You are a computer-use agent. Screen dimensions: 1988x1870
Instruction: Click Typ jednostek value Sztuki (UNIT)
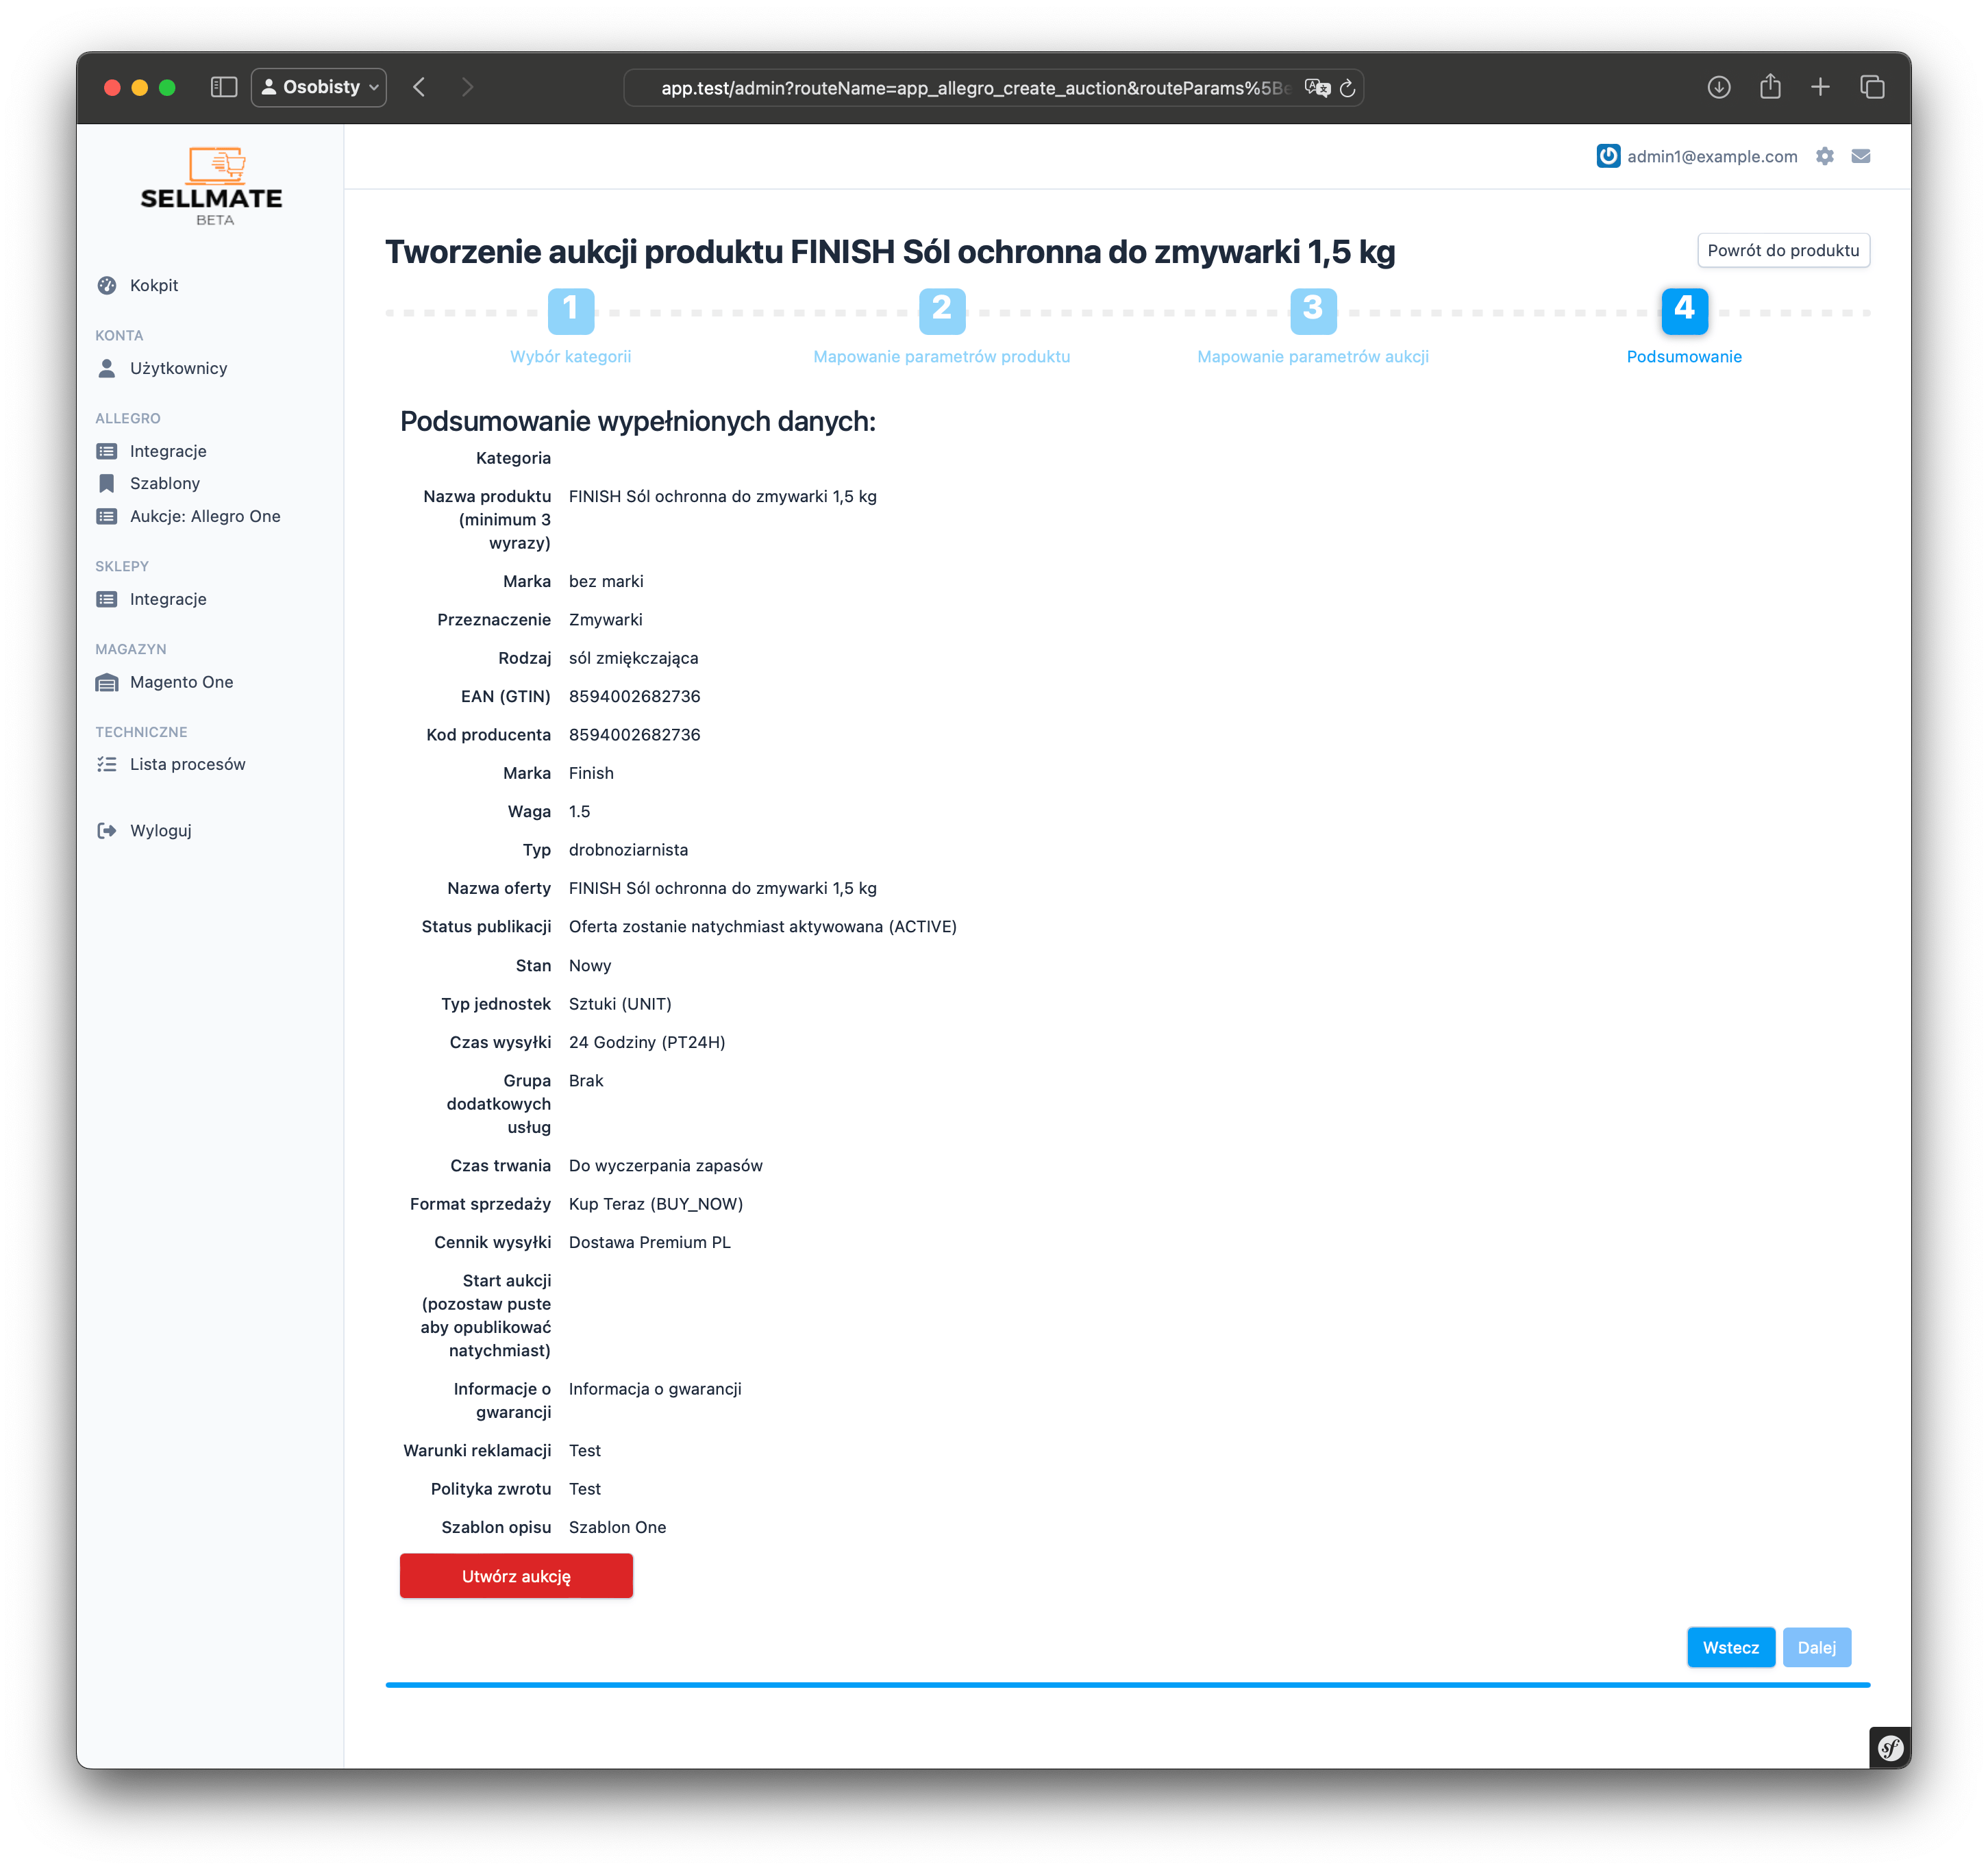pos(620,1004)
